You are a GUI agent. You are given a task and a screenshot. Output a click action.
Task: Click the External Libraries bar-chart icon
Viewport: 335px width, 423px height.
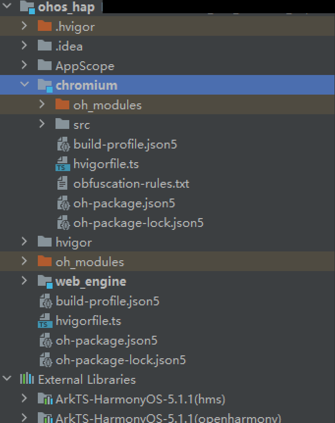click(x=27, y=379)
